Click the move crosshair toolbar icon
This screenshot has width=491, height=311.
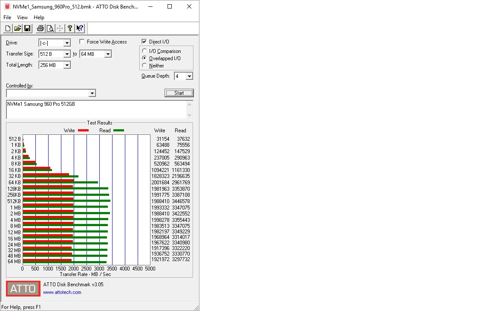tap(60, 29)
